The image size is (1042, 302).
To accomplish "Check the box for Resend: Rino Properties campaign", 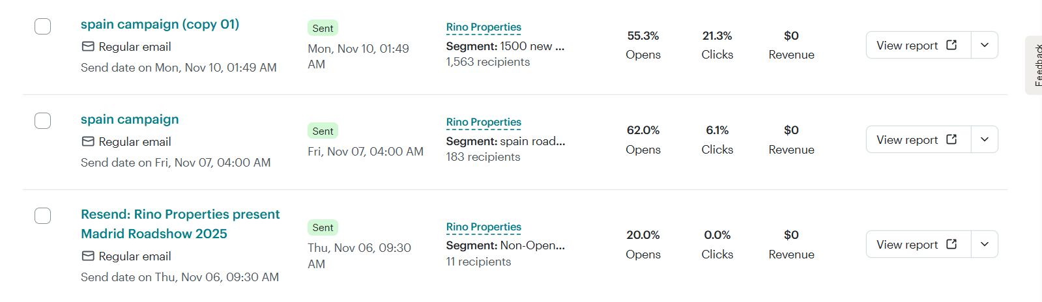I will click(43, 216).
